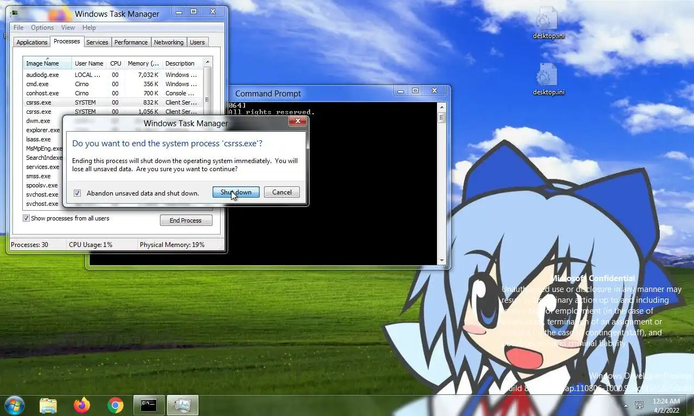Toggle Abandon unsaved data and shut down checkbox
The height and width of the screenshot is (416, 694).
click(x=78, y=193)
